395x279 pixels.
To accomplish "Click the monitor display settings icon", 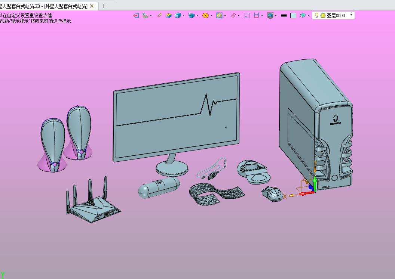I will [270, 16].
